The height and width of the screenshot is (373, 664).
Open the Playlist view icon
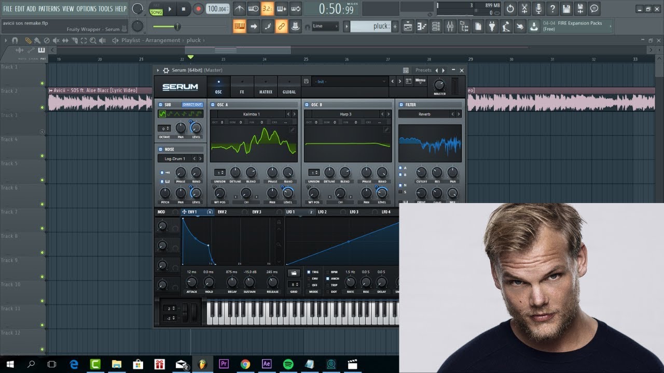(x=408, y=26)
